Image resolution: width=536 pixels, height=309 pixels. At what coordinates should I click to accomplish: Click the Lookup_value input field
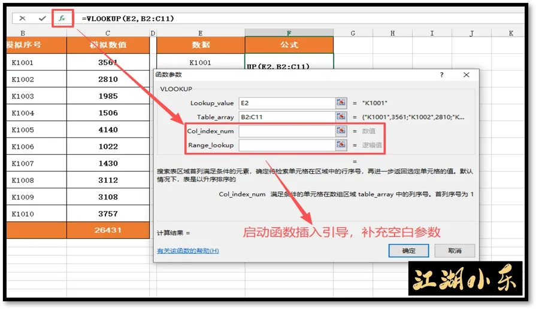tap(287, 103)
